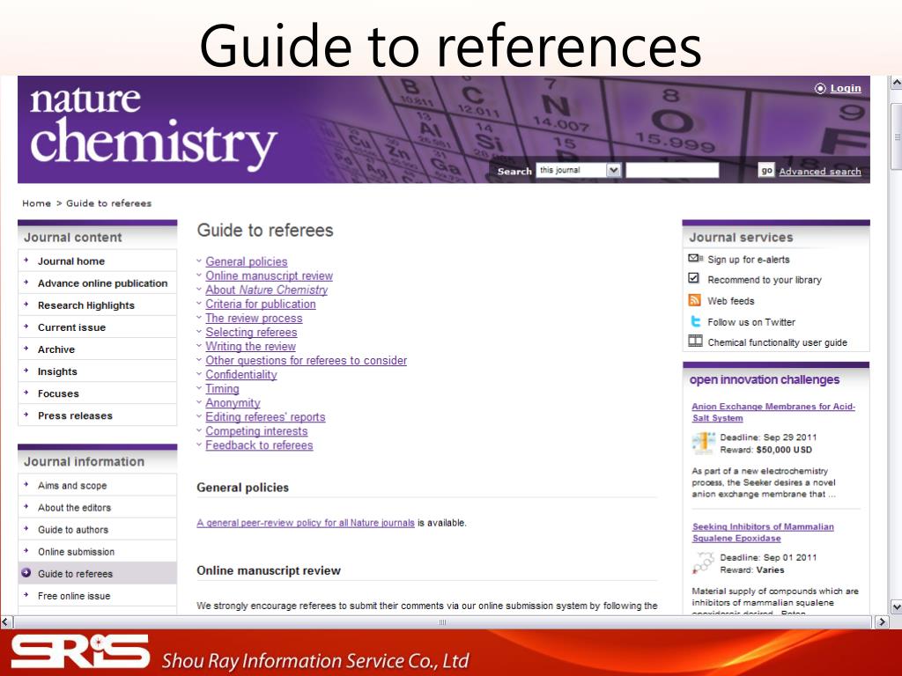Click the vertical scrollbar up arrow
The height and width of the screenshot is (676, 902).
(x=896, y=83)
